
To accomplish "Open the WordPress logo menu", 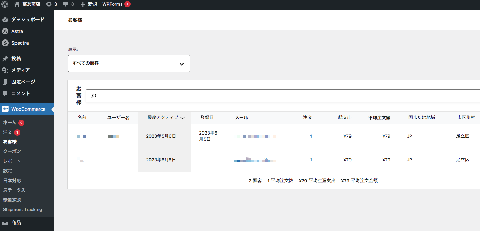I will 5,4.
